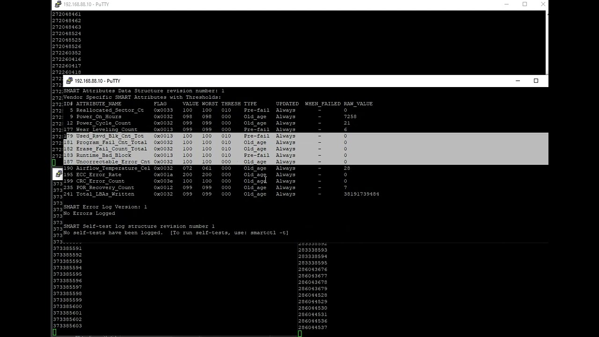This screenshot has height=337, width=599.
Task: Select the 'FLAG' column header
Action: 160,104
